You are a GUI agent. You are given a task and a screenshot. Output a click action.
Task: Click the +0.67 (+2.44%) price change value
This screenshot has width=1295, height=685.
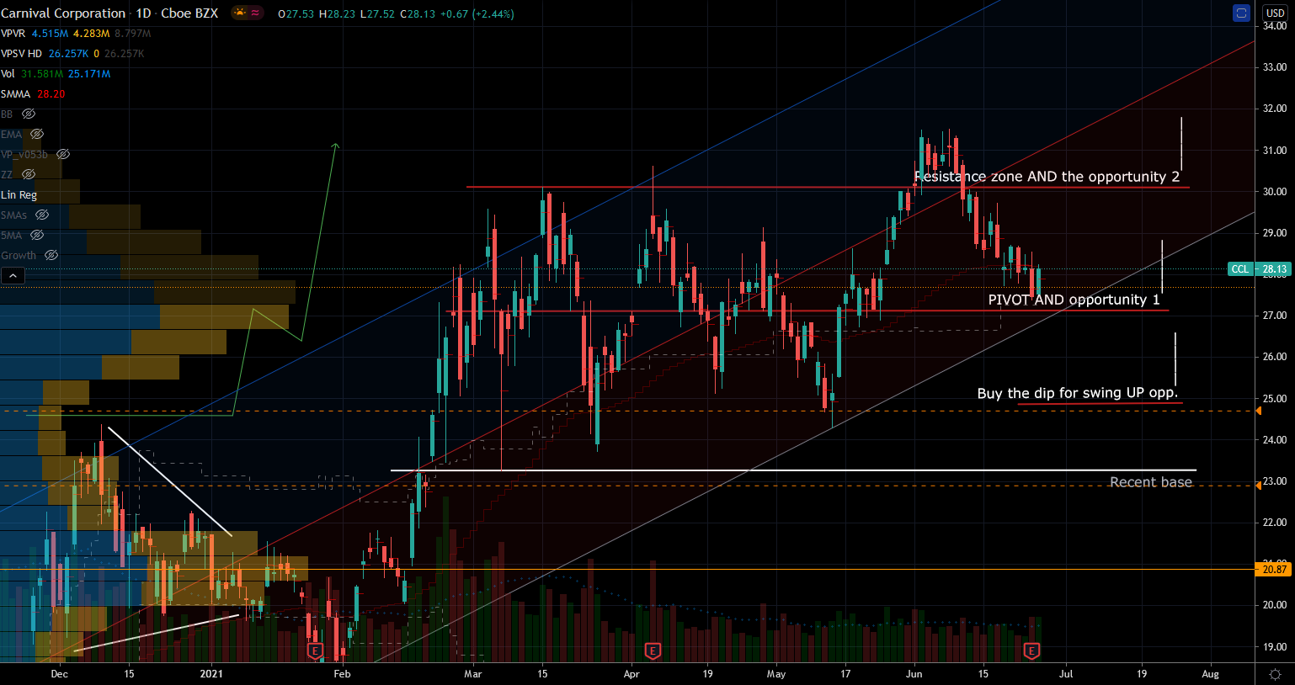[476, 13]
